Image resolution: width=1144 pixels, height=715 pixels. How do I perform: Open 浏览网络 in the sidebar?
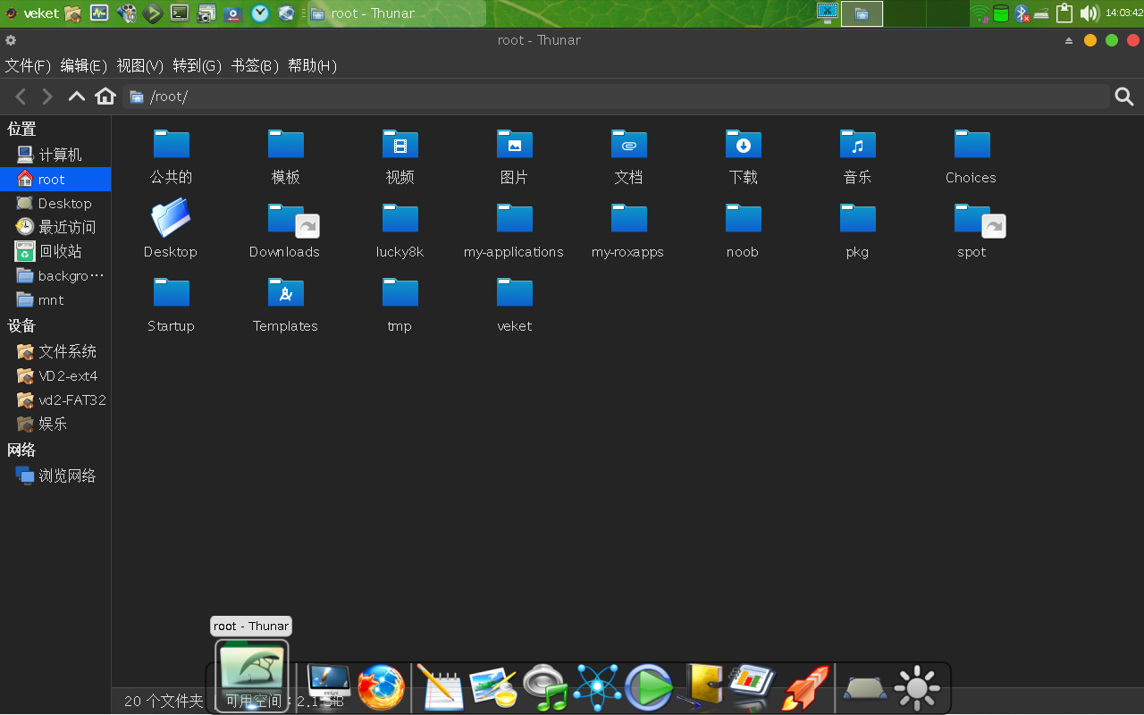point(55,475)
